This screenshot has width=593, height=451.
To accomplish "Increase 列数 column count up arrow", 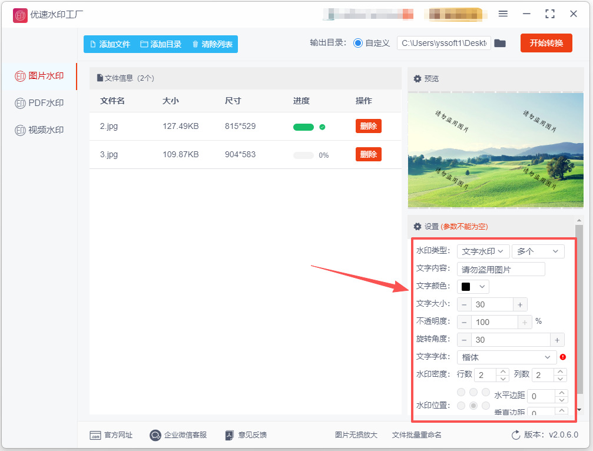I will tap(561, 372).
